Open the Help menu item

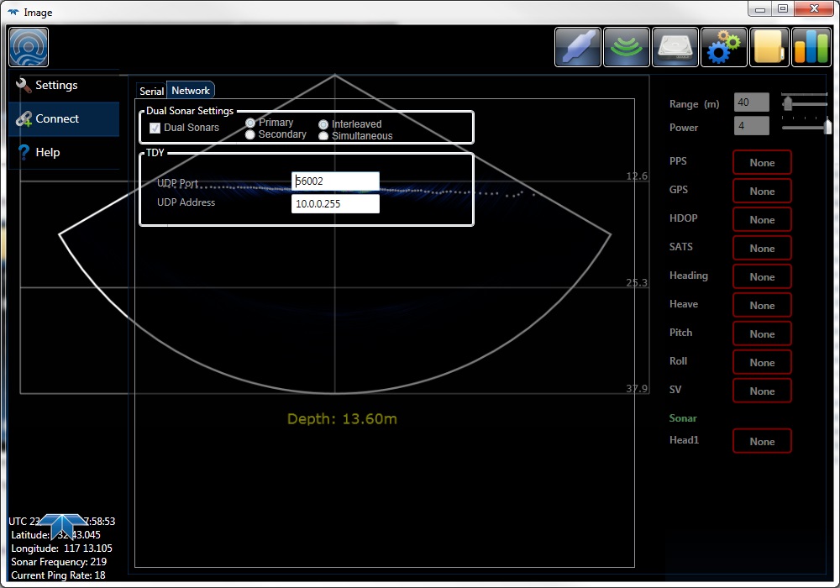pos(47,153)
